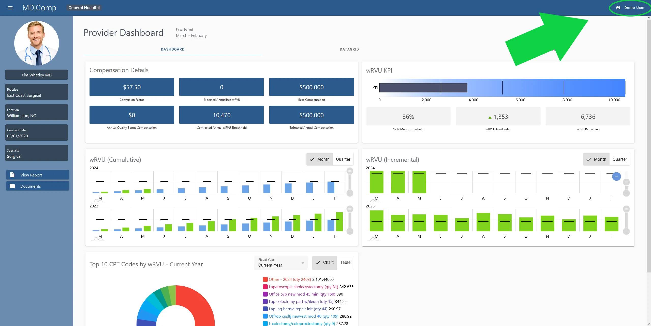The image size is (651, 326).
Task: Click the green wRVU Over/Under triangle icon
Action: pos(490,117)
